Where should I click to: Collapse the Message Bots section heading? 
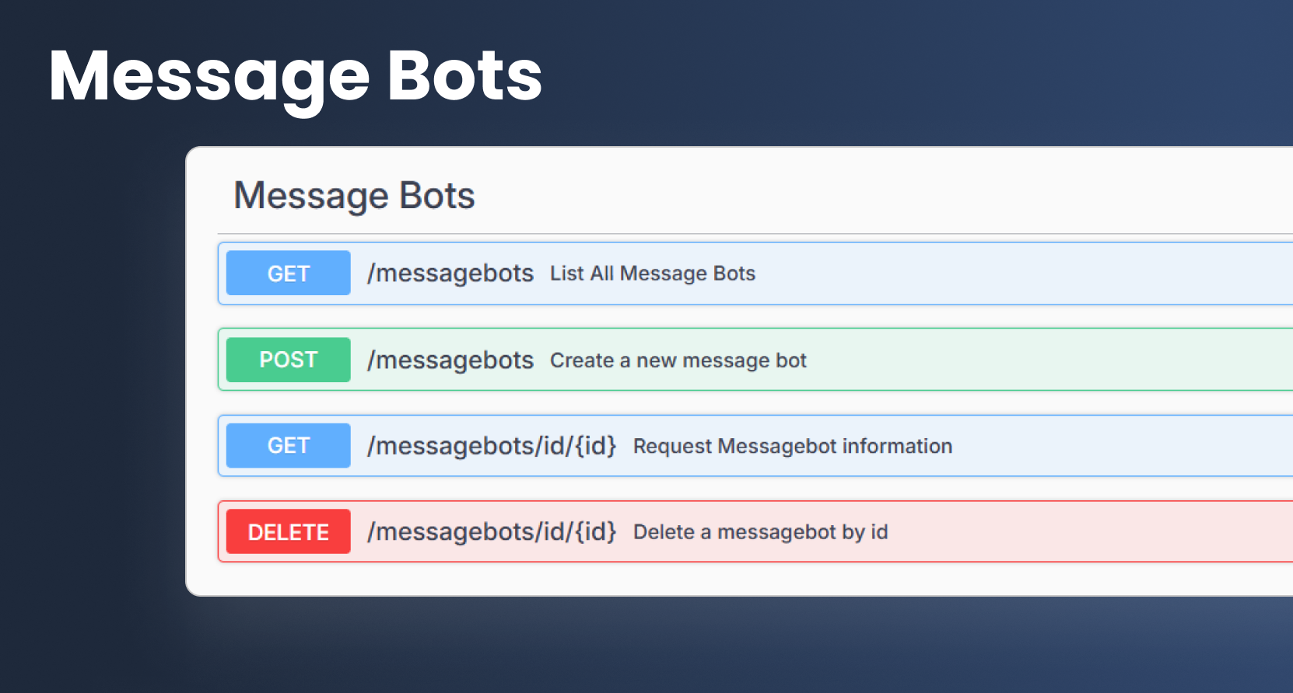click(354, 195)
